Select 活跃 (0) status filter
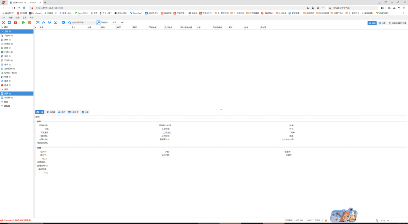 17,57
